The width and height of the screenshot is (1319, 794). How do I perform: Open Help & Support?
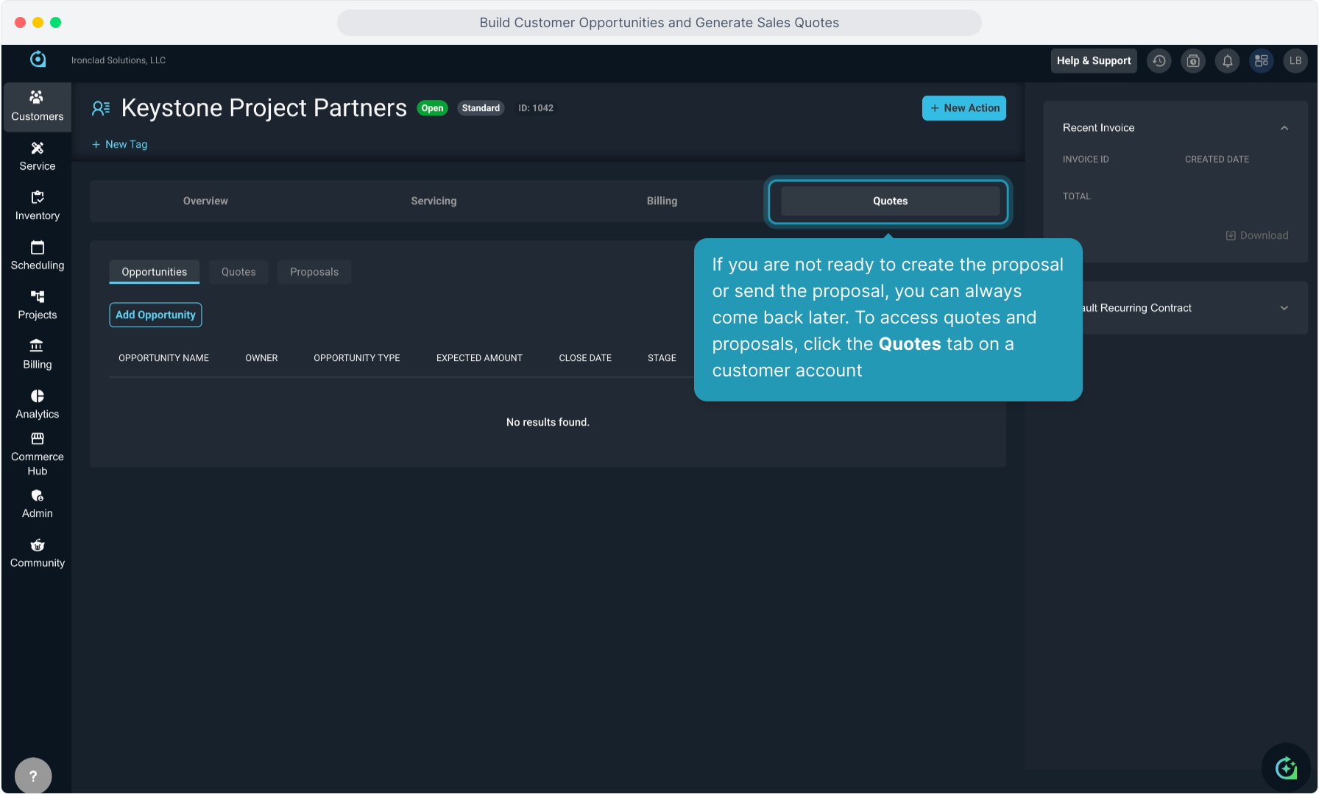1093,61
